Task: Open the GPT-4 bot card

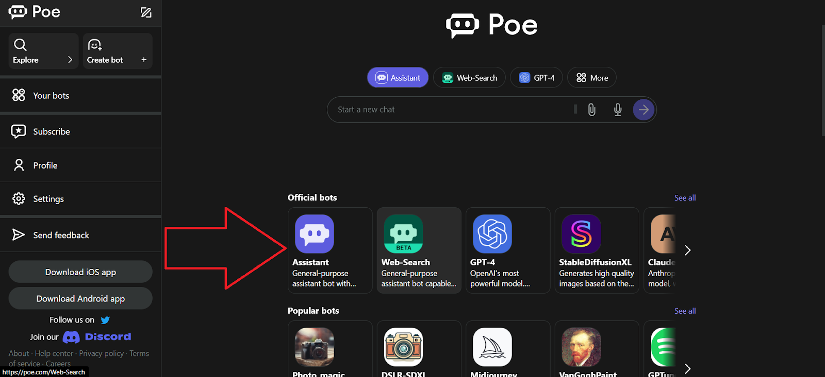Action: (x=508, y=250)
